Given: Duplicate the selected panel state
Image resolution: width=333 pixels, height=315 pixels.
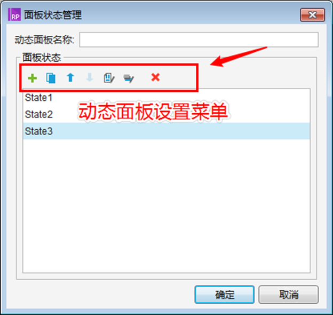Looking at the screenshot, I should [51, 78].
